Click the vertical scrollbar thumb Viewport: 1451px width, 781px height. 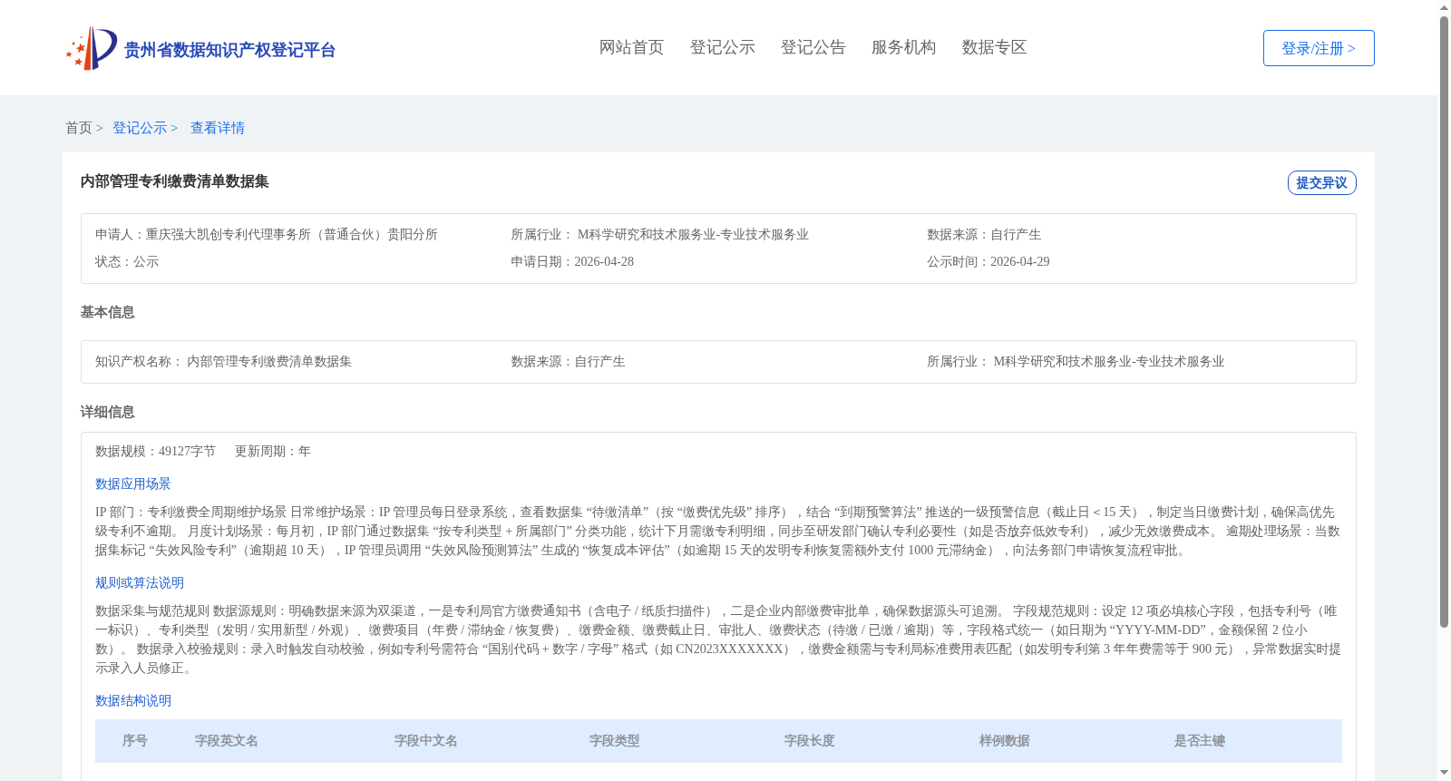(x=1445, y=322)
